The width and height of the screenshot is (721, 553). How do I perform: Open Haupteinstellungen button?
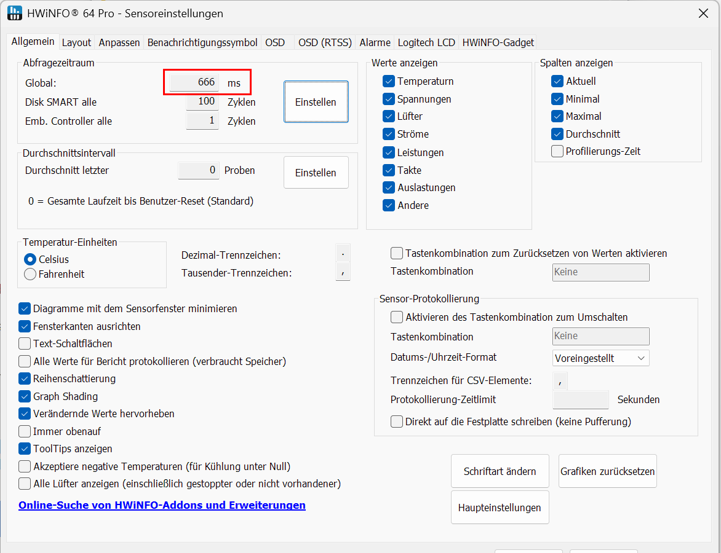[x=500, y=508]
